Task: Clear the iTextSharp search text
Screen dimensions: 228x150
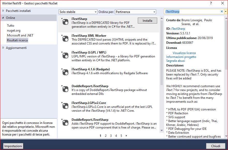Action: coord(222,11)
